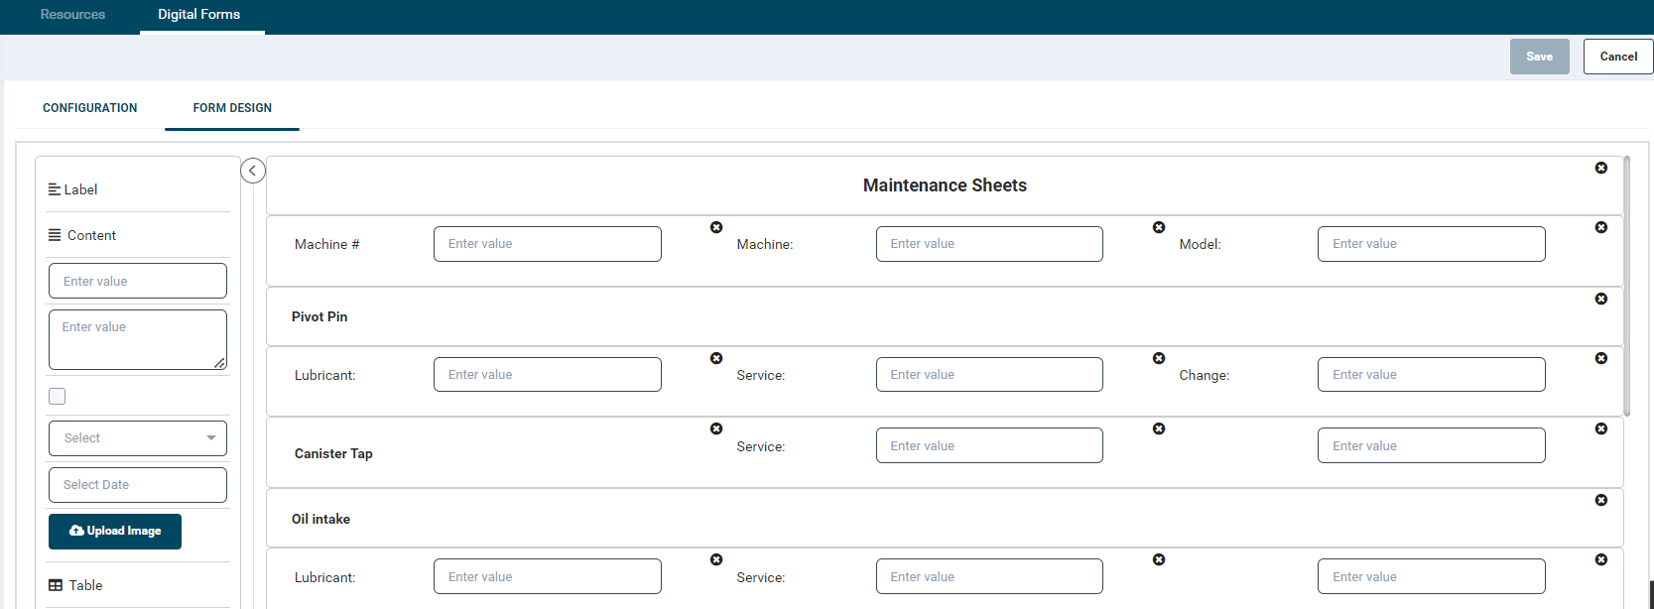Viewport: 1654px width, 609px height.
Task: Delete the Model field using its X icon
Action: pyautogui.click(x=1600, y=228)
